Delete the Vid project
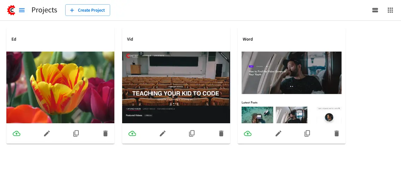Screen dimensions: 401x184 tap(221, 133)
